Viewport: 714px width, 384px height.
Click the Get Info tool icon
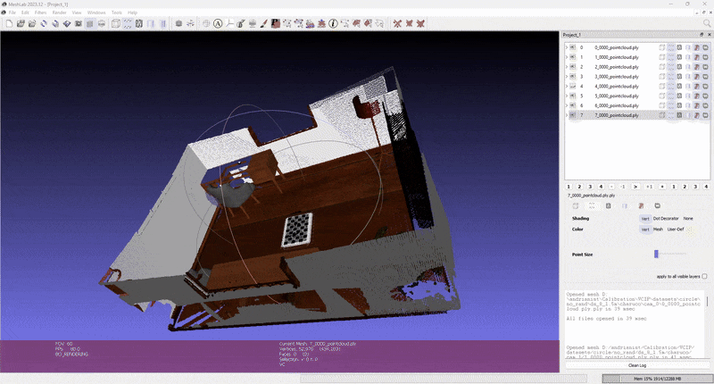point(333,23)
